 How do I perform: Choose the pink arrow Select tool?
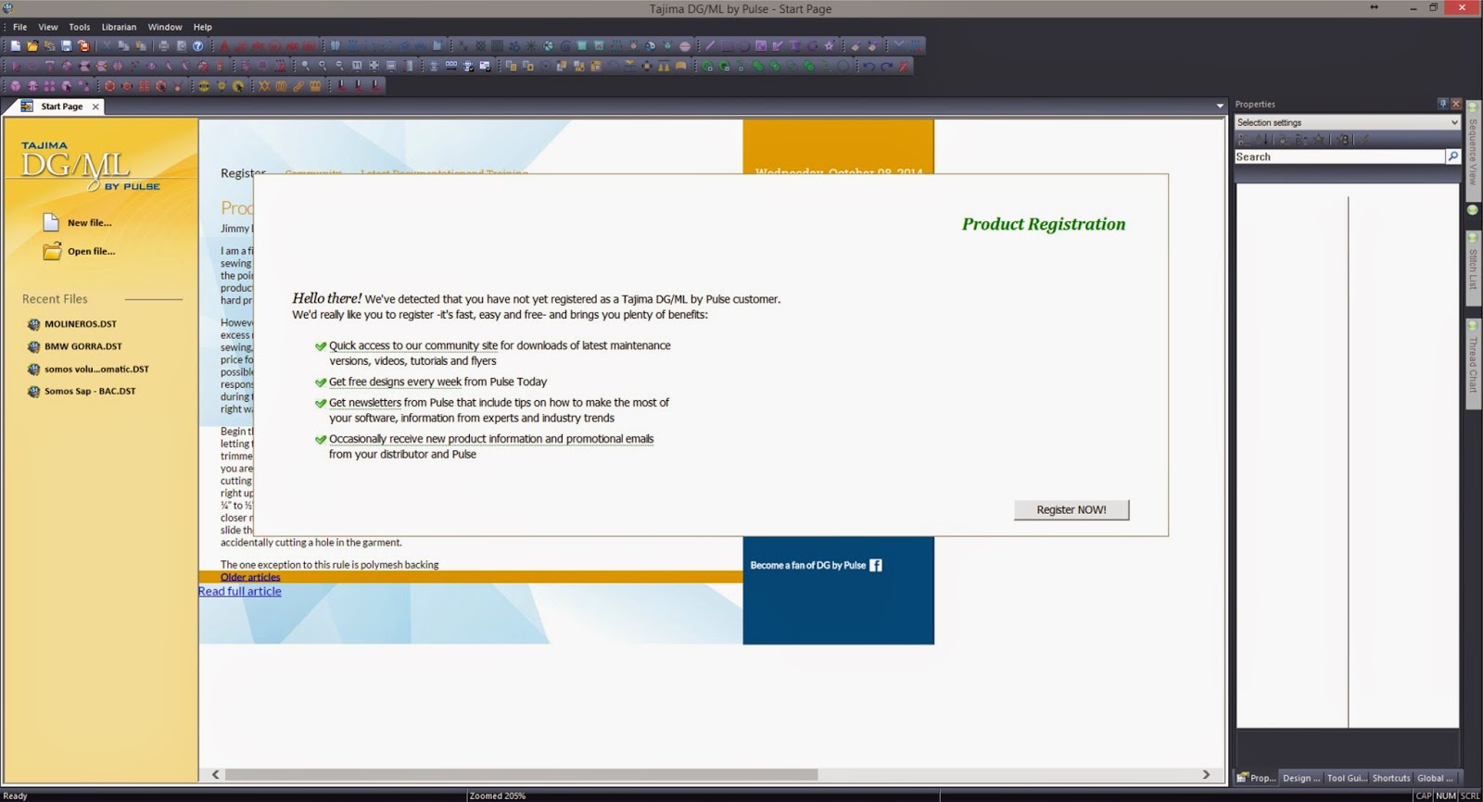coord(16,66)
